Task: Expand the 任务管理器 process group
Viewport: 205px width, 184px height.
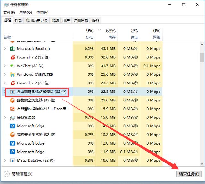Action: 5,118
